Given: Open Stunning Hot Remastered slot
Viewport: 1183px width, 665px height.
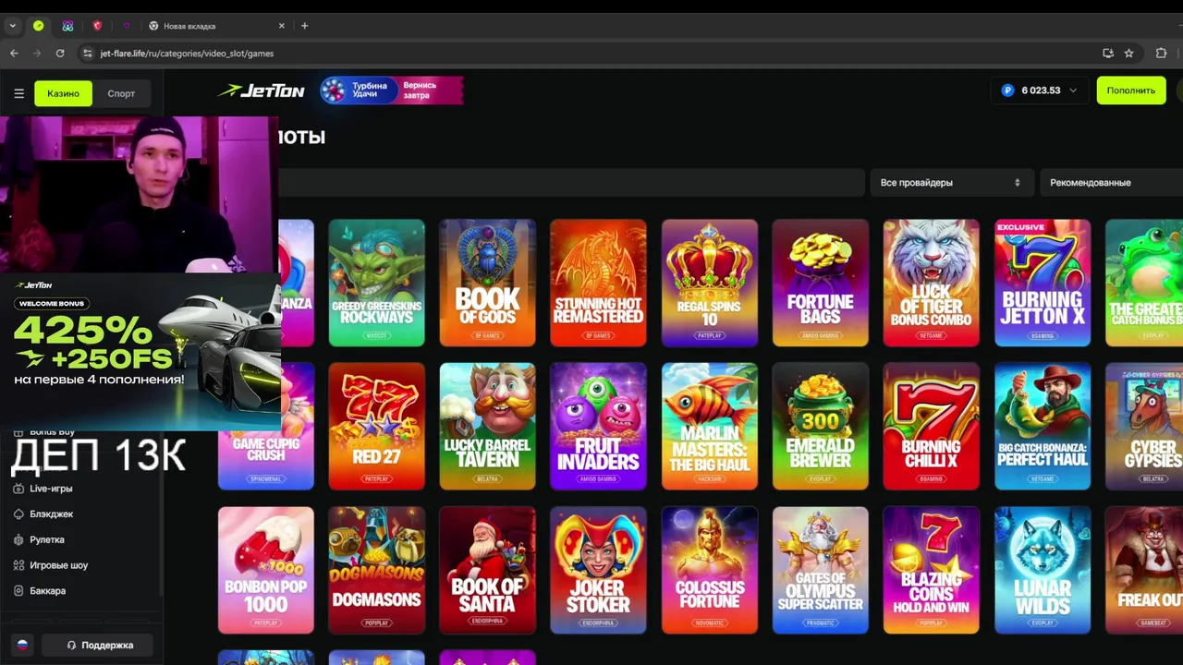Looking at the screenshot, I should click(x=599, y=283).
